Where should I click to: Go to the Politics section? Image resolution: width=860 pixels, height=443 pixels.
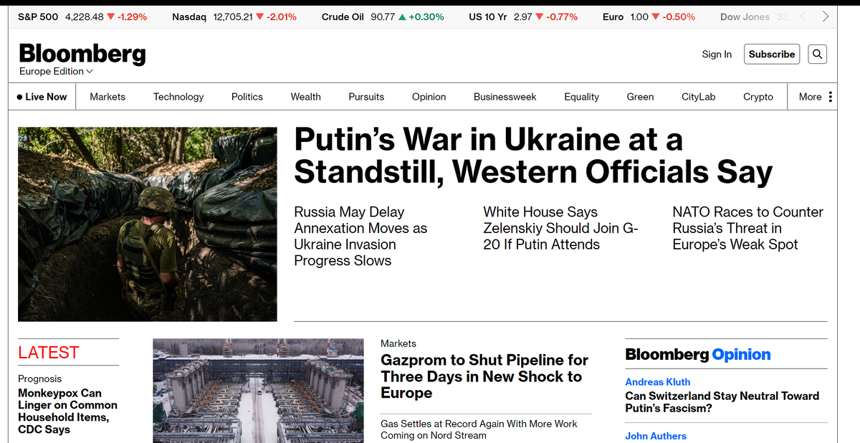point(247,97)
